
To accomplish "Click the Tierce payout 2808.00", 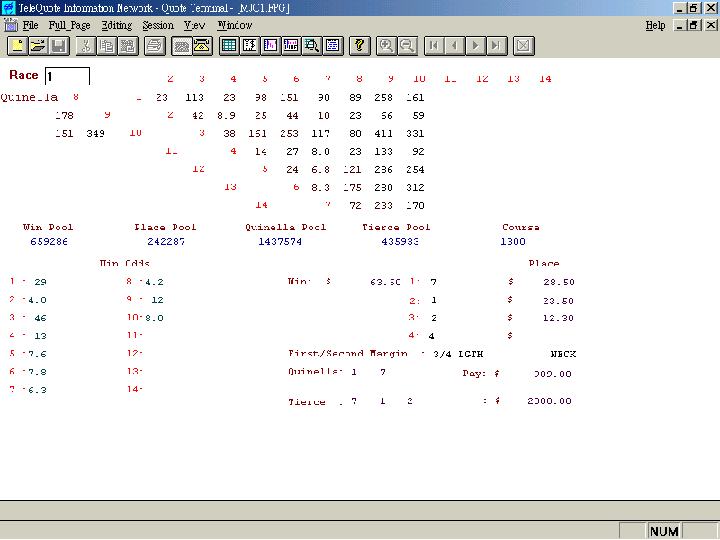I will 549,400.
